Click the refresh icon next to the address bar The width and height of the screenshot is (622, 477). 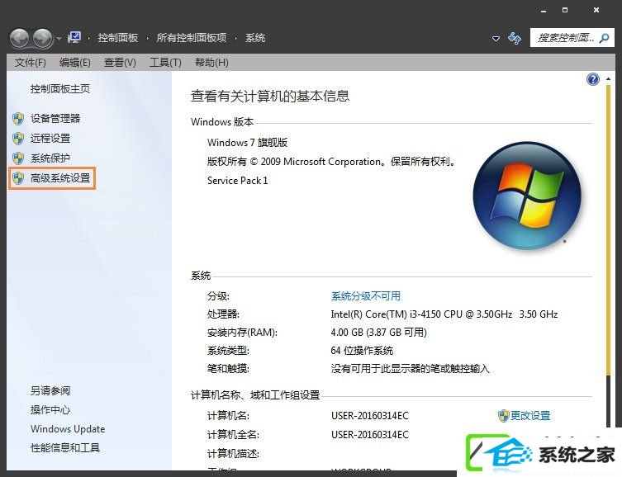point(515,38)
